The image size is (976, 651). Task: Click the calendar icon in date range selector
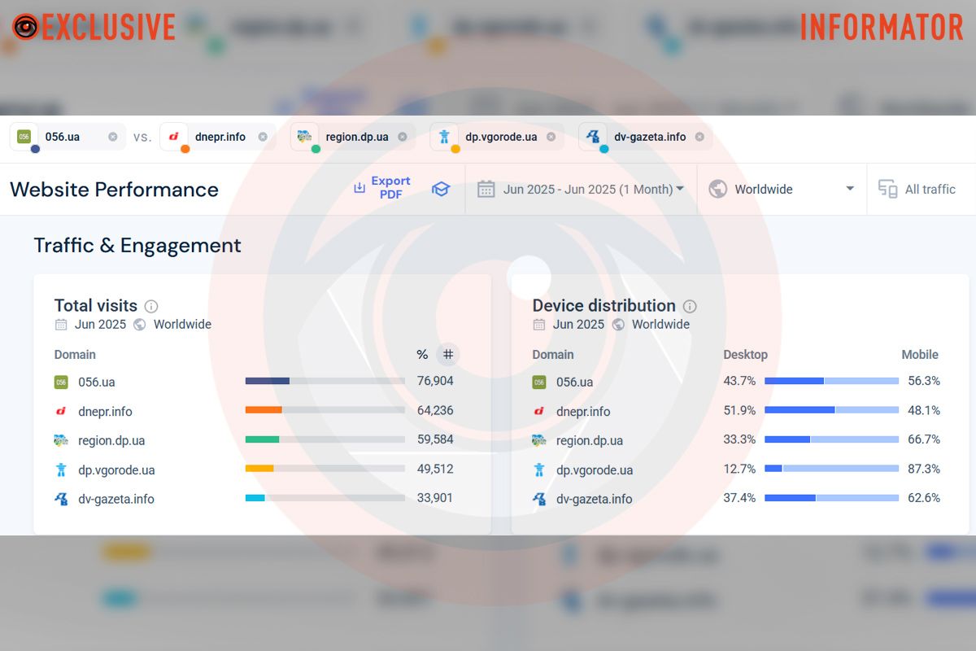coord(486,189)
